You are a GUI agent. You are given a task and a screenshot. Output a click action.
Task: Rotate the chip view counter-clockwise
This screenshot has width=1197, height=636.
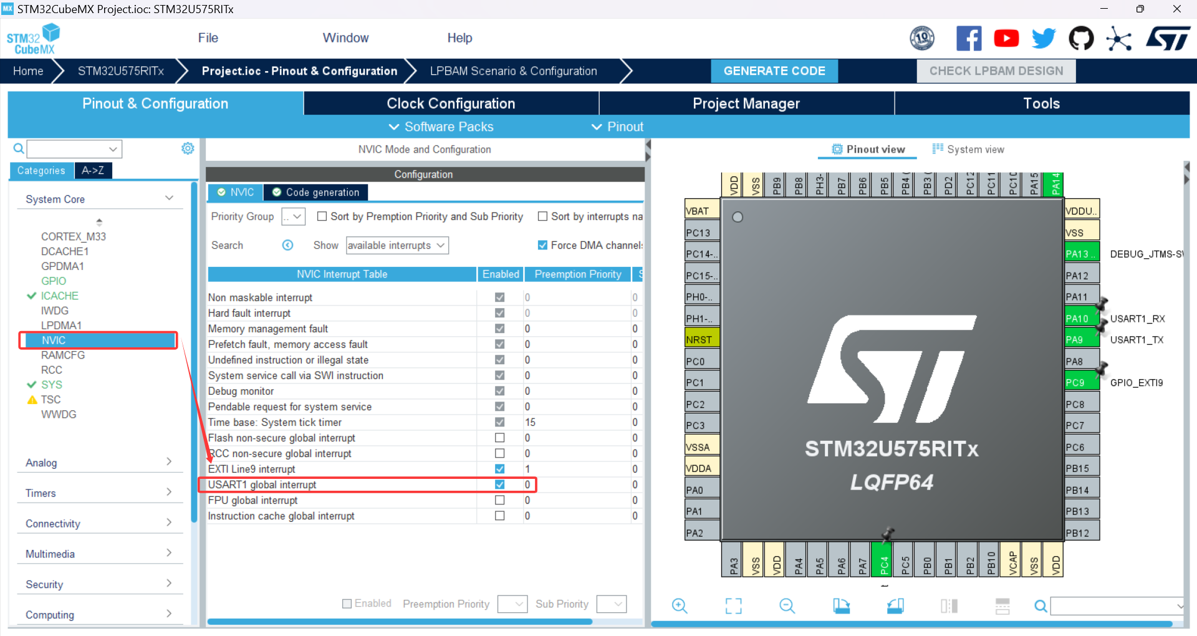895,605
